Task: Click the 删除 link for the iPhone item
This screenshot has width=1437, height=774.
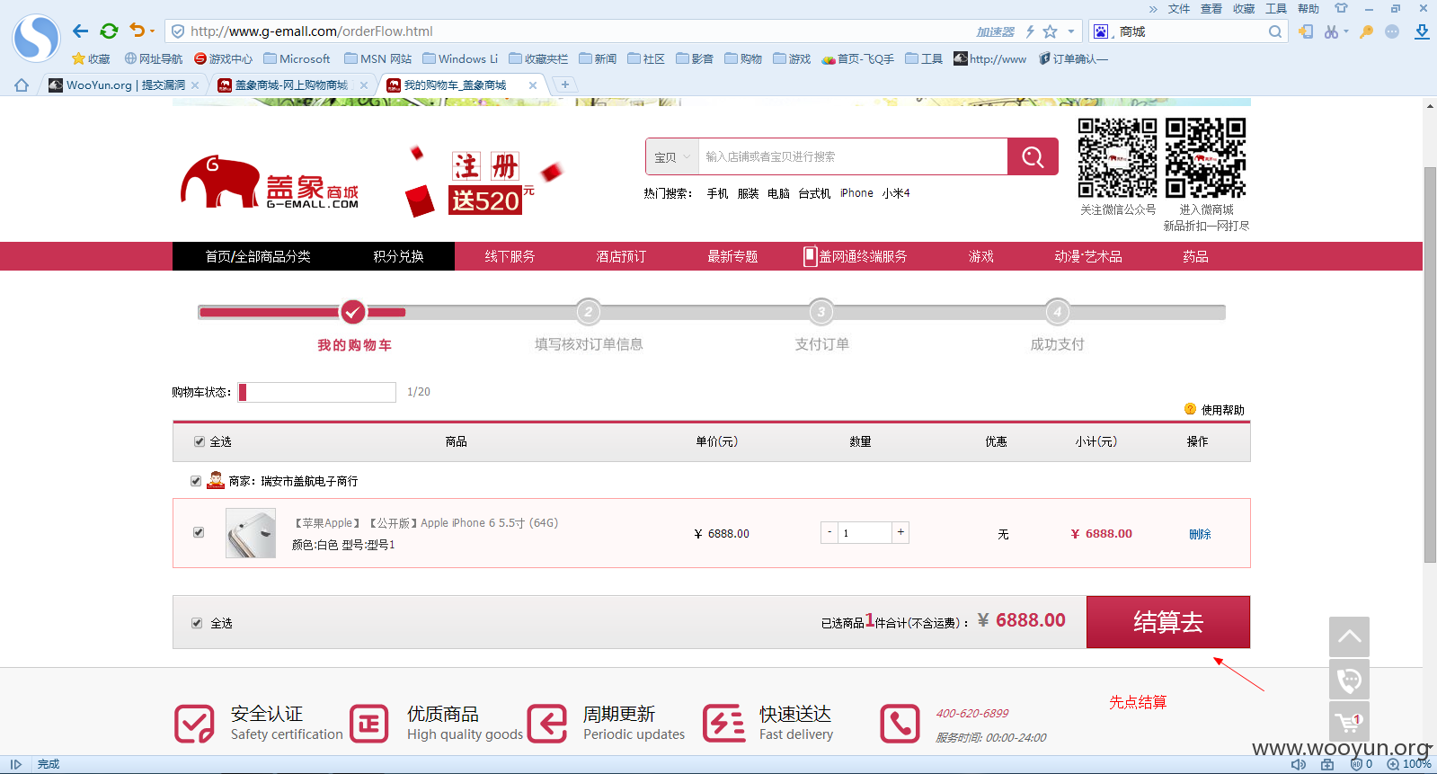Action: [1200, 534]
